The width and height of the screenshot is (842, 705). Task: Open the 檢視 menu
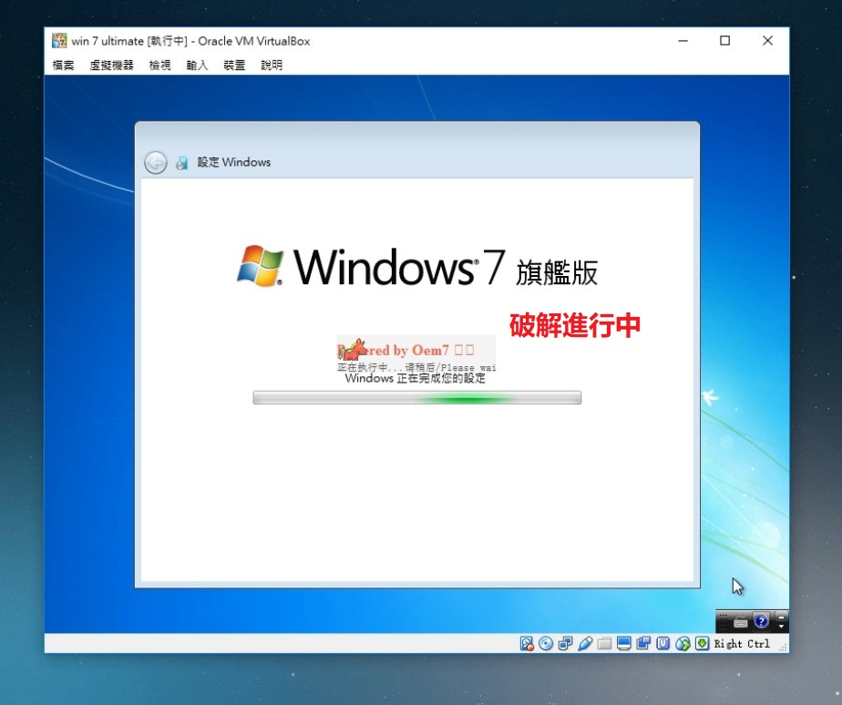[x=159, y=65]
